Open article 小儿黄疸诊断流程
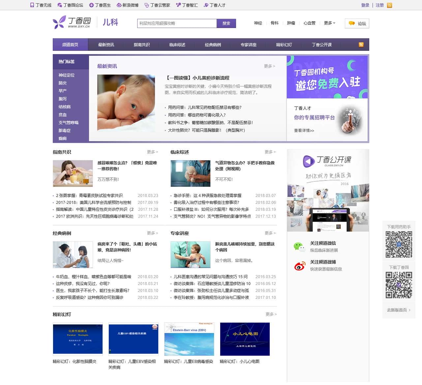422x385 pixels. pyautogui.click(x=198, y=78)
